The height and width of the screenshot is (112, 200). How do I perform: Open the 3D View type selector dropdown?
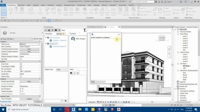pyautogui.click(x=42, y=33)
